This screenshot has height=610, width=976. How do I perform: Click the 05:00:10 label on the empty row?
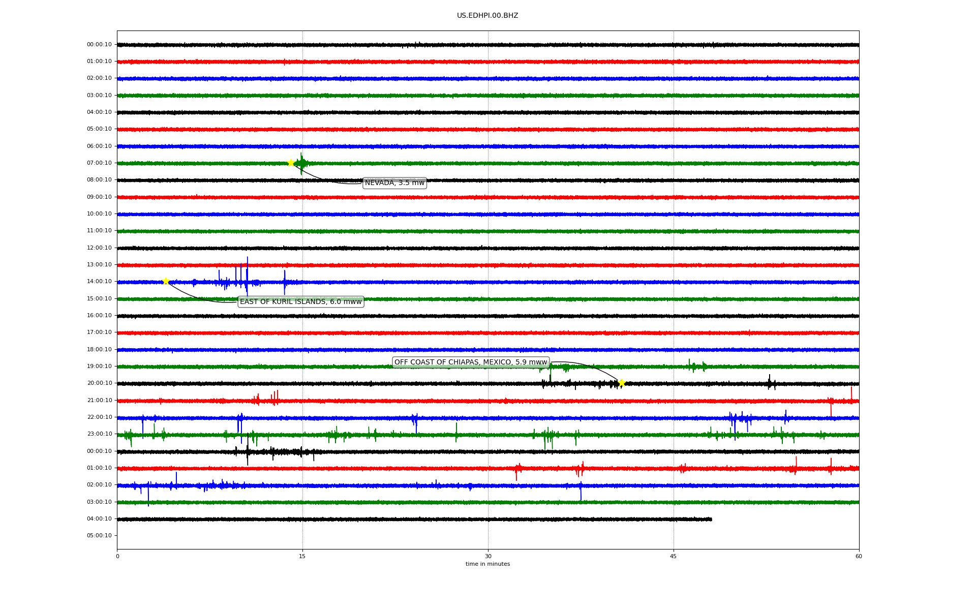tap(99, 536)
